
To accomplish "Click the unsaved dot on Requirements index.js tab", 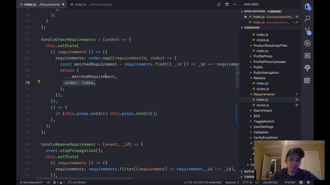I will pos(63,5).
